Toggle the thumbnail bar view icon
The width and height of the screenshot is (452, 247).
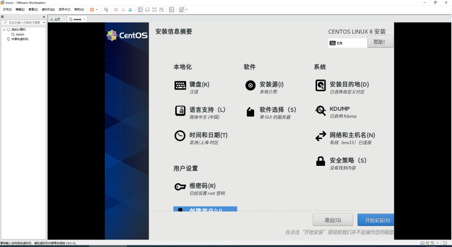147,10
